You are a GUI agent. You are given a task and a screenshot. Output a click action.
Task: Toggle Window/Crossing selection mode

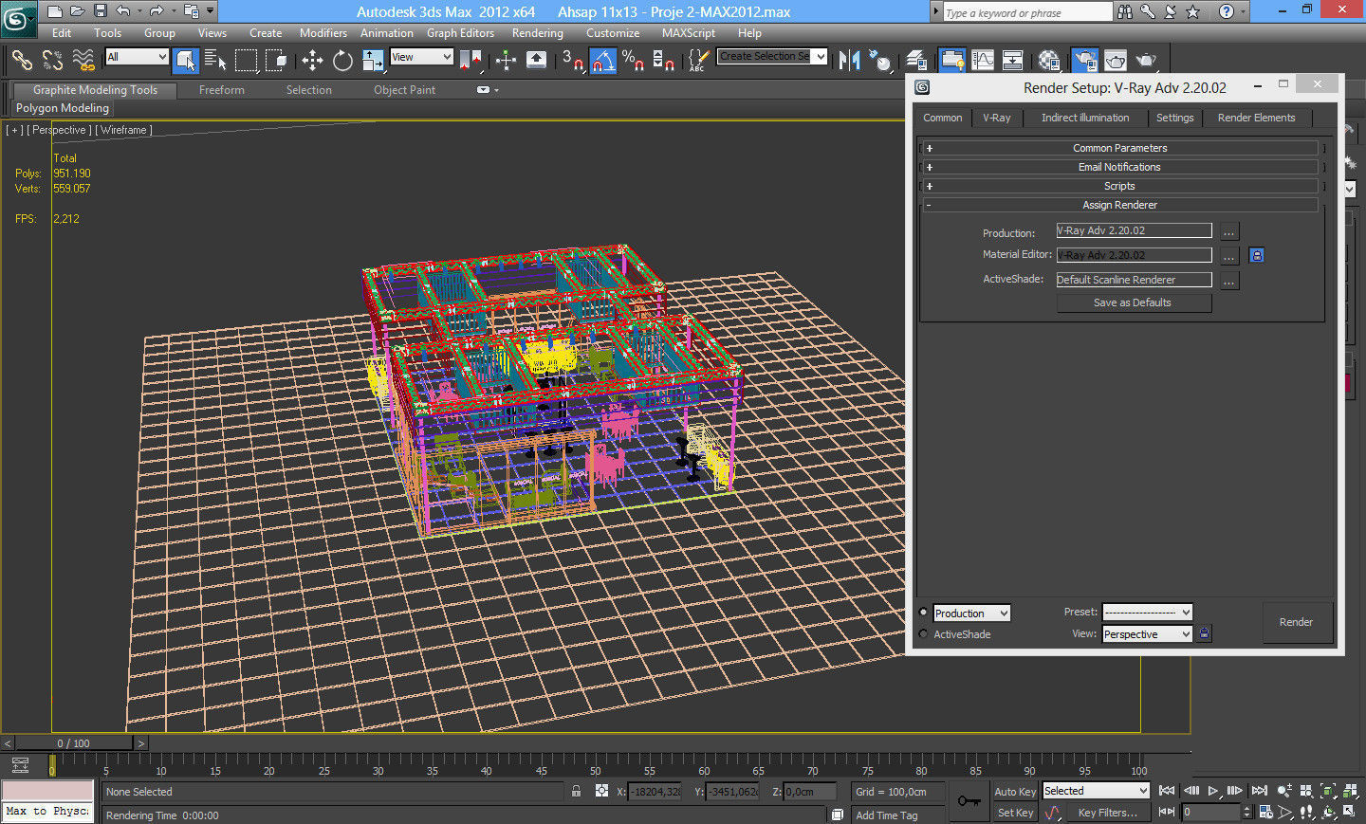pos(276,61)
